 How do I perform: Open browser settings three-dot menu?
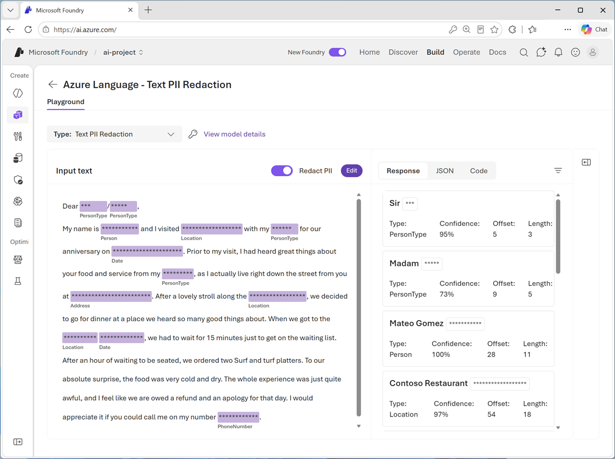(567, 30)
